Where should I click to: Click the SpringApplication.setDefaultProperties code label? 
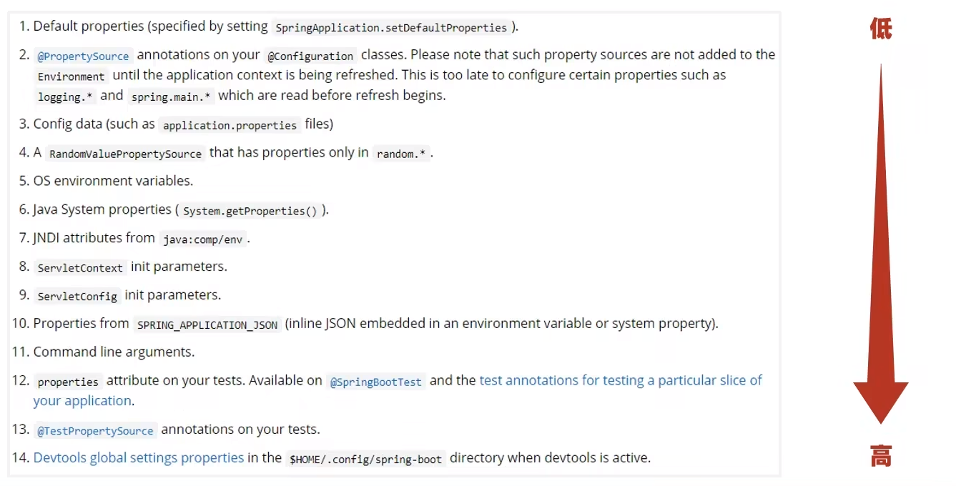(x=391, y=28)
